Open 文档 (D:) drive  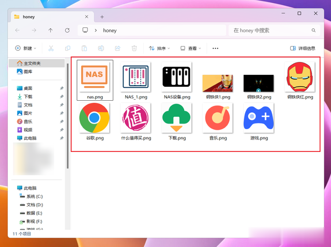[37, 205]
